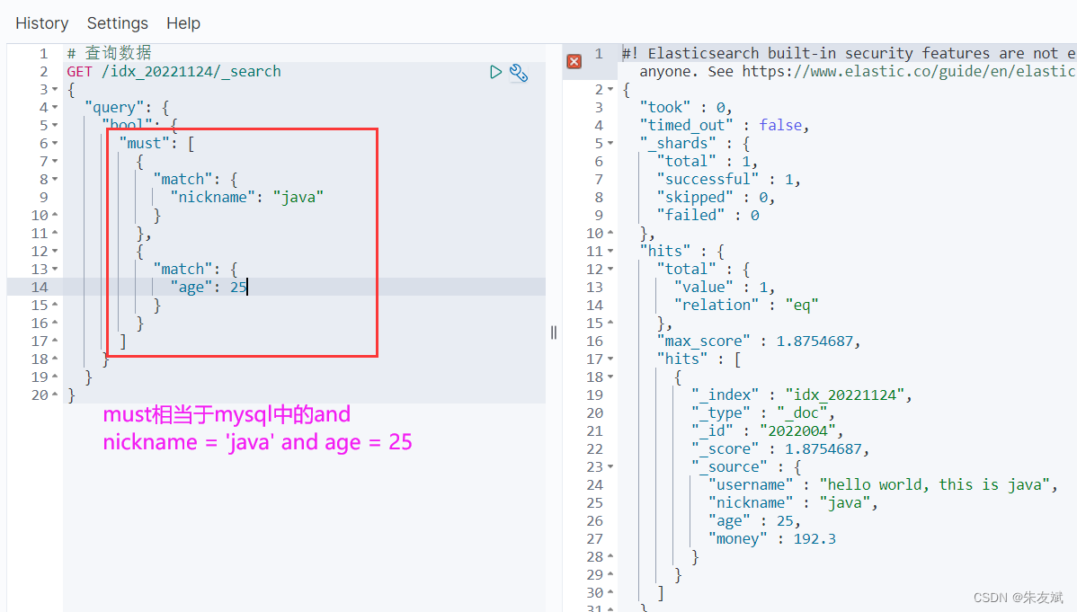Click the fold arrow on request line 10

click(53, 214)
